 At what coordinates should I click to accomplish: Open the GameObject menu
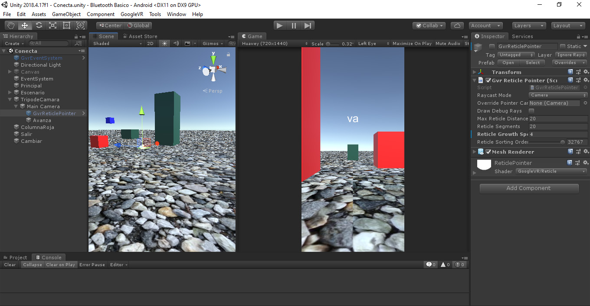point(66,14)
